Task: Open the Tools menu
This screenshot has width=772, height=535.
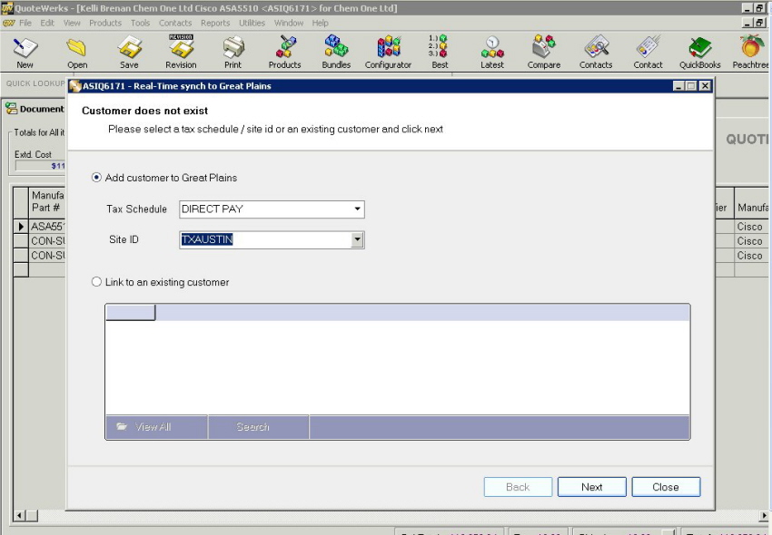Action: (140, 23)
